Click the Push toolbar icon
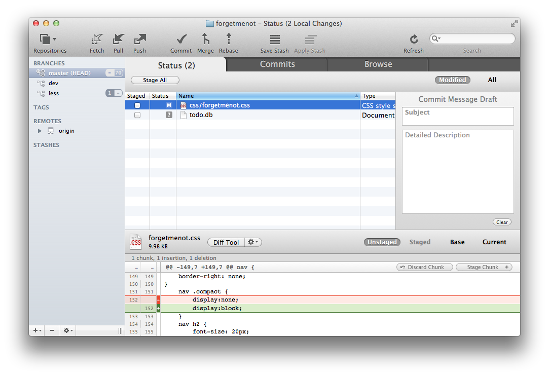The height and width of the screenshot is (376, 549). click(140, 39)
